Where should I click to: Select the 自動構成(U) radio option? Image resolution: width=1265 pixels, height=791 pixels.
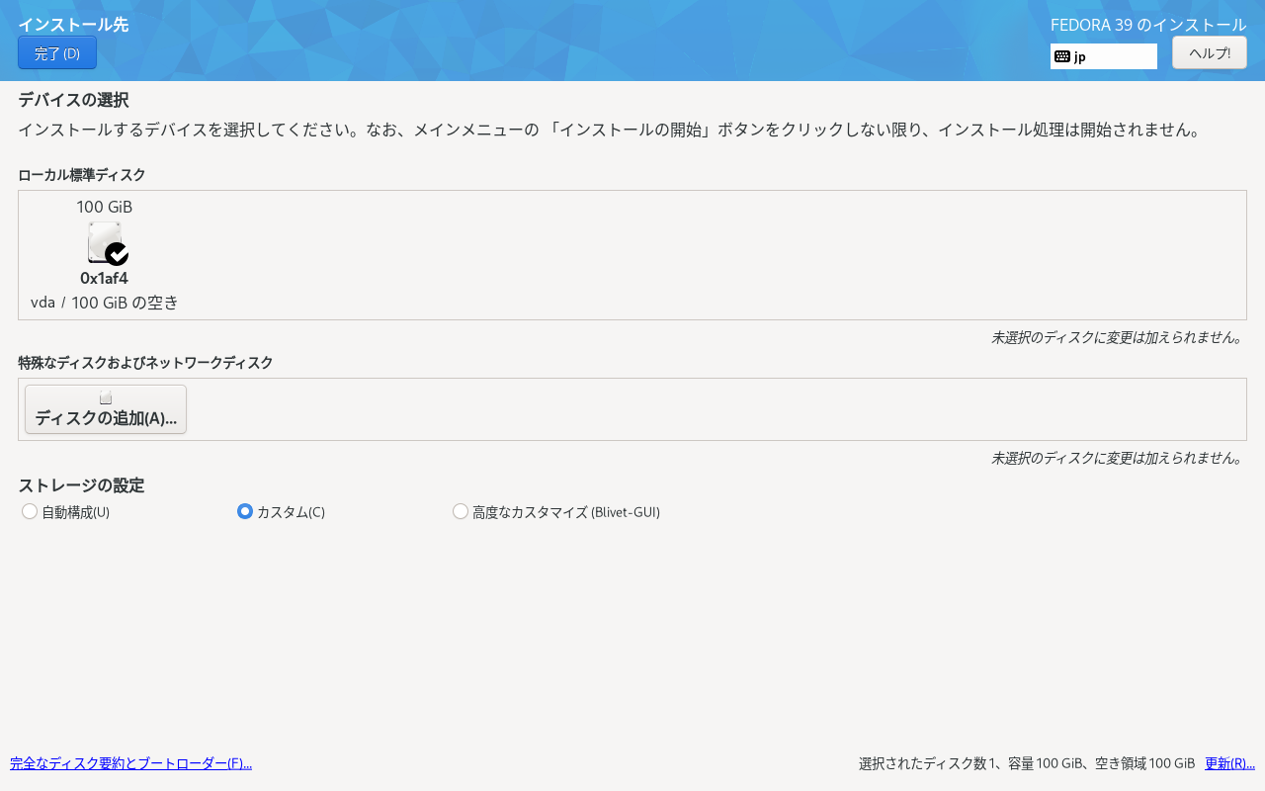[x=65, y=512]
